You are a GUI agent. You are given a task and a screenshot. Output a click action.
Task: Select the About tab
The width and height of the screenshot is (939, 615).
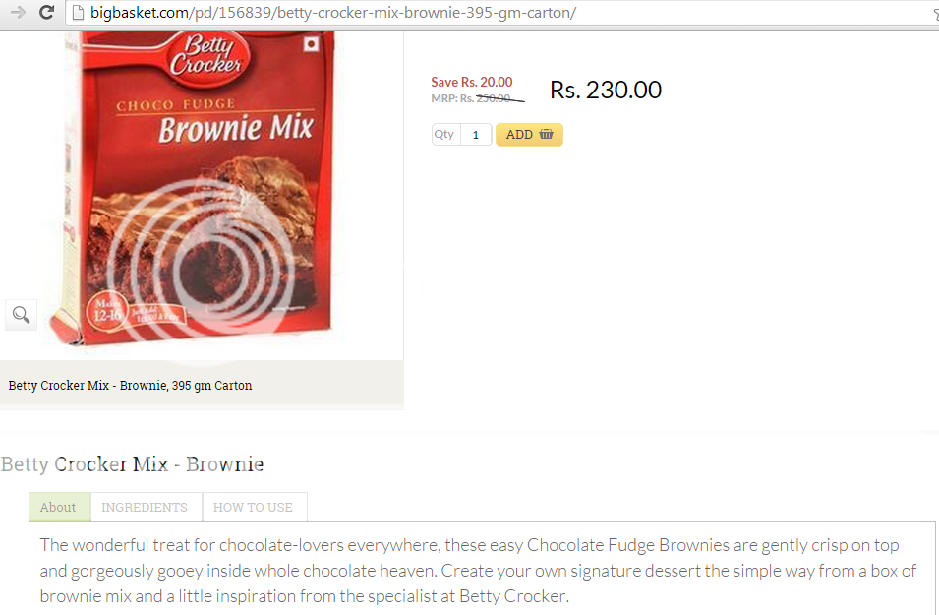(59, 507)
